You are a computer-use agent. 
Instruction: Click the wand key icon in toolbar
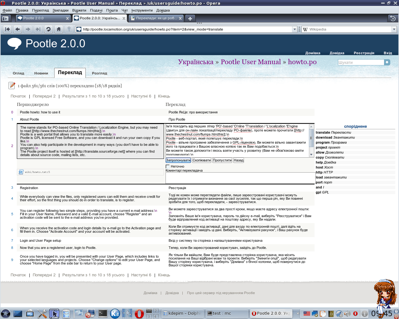[69, 29]
